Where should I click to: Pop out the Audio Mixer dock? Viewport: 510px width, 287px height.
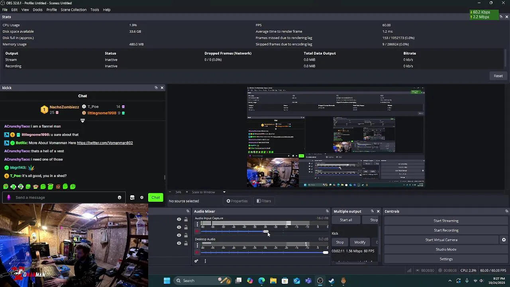pyautogui.click(x=327, y=211)
